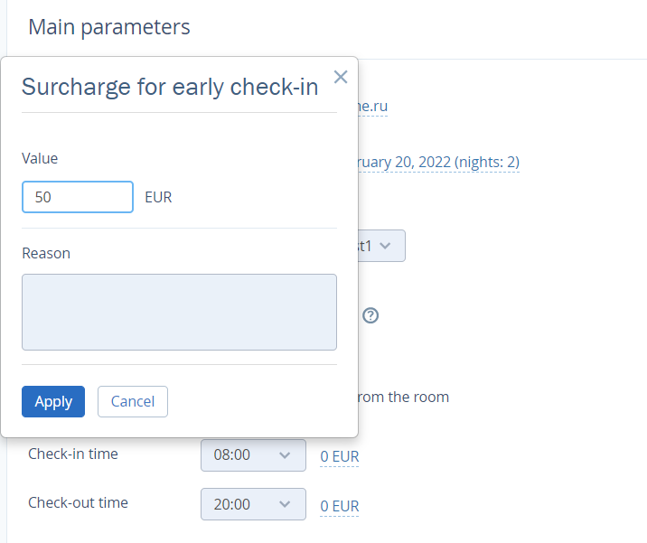
Task: Open the Check-out time 20:00 dropdown
Action: (253, 504)
